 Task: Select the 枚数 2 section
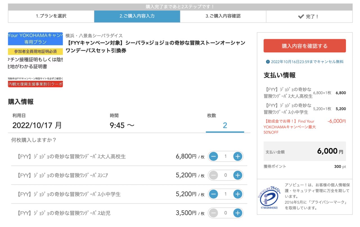[225, 122]
